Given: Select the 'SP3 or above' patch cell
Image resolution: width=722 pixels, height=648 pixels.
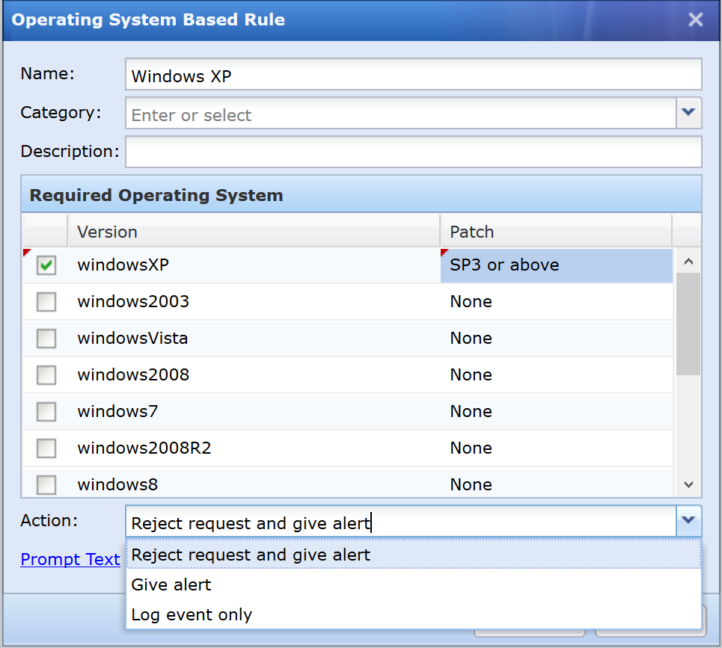Looking at the screenshot, I should (556, 265).
